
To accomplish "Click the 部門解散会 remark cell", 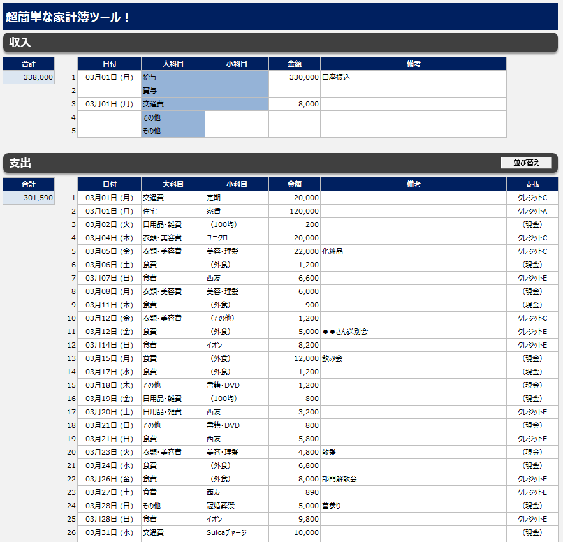I will tap(413, 479).
